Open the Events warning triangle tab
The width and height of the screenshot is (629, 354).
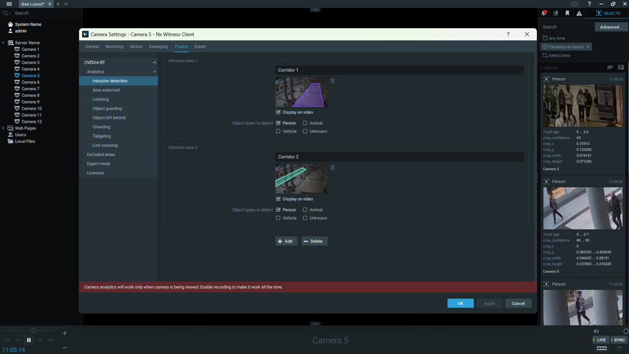[579, 13]
